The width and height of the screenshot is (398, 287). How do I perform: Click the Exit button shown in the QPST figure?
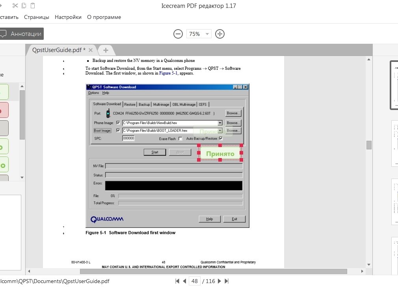[x=234, y=219]
